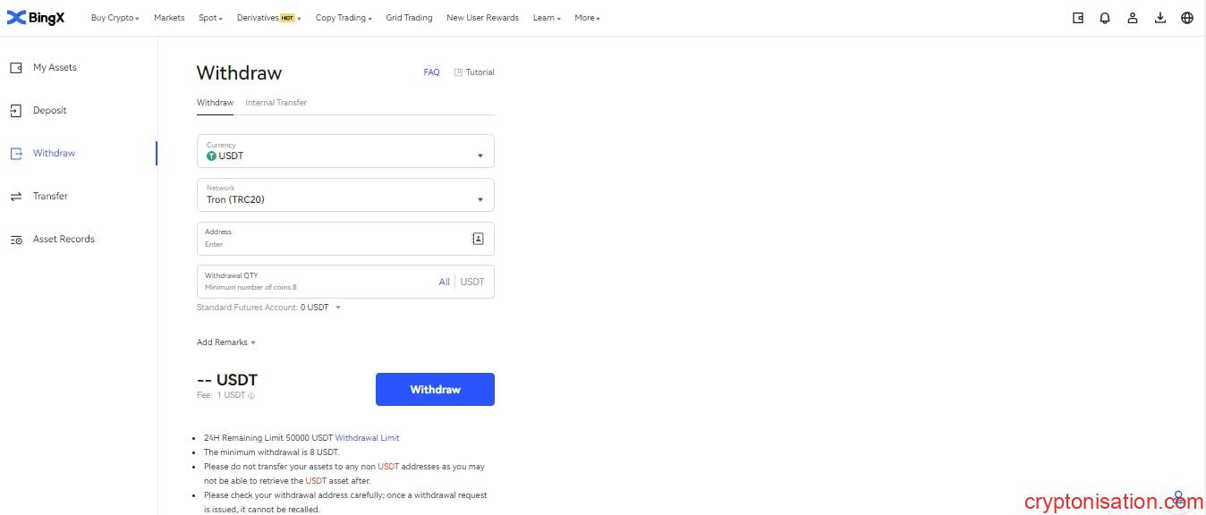Open the user profile icon
This screenshot has height=515, width=1206.
(1133, 18)
